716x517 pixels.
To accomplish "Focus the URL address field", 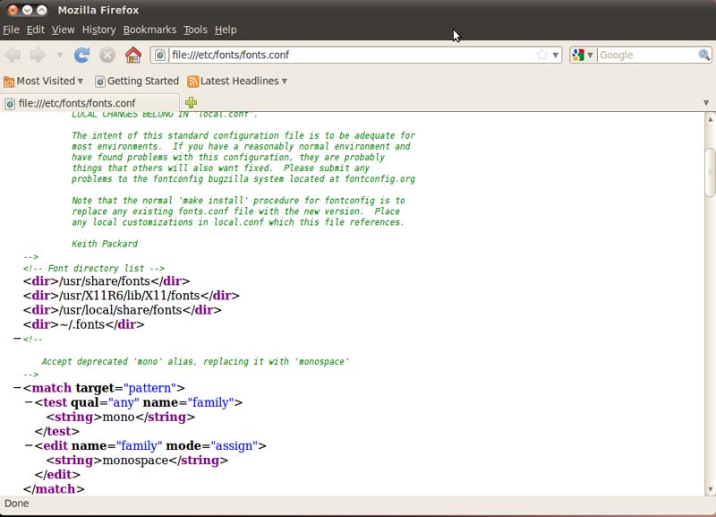I will coord(352,55).
